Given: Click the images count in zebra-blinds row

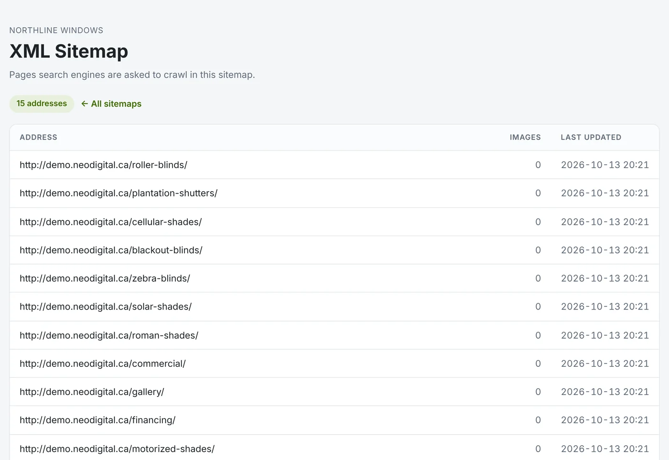Looking at the screenshot, I should (538, 278).
